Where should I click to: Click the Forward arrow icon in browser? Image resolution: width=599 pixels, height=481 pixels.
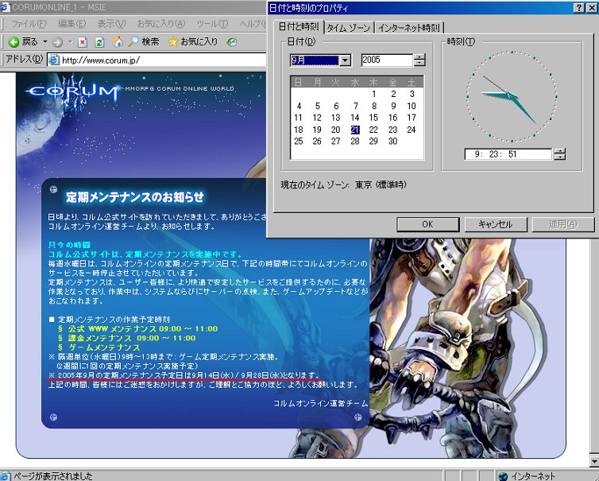57,42
